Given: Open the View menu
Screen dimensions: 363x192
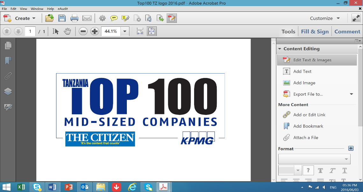Looking at the screenshot, I should point(23,9).
